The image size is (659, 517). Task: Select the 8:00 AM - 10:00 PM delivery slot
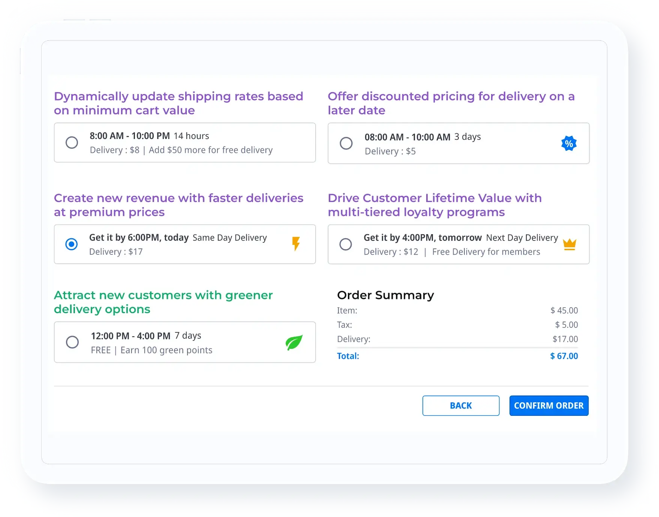point(72,142)
